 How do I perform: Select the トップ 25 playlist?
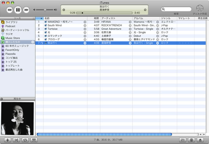pos(11,62)
